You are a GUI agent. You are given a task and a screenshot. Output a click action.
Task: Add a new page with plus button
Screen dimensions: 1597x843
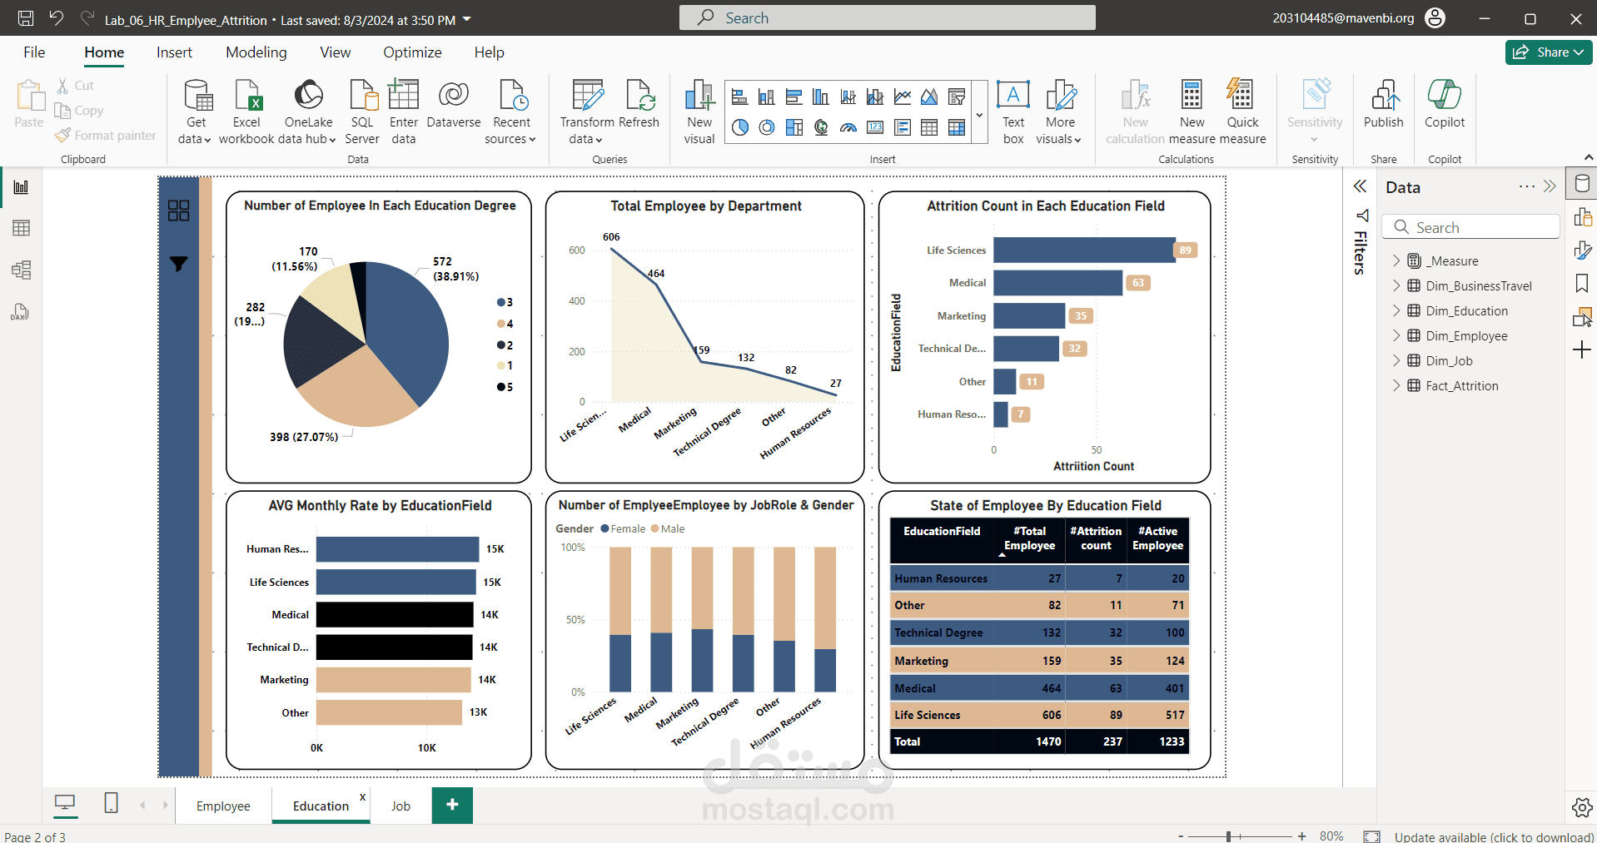pyautogui.click(x=452, y=805)
